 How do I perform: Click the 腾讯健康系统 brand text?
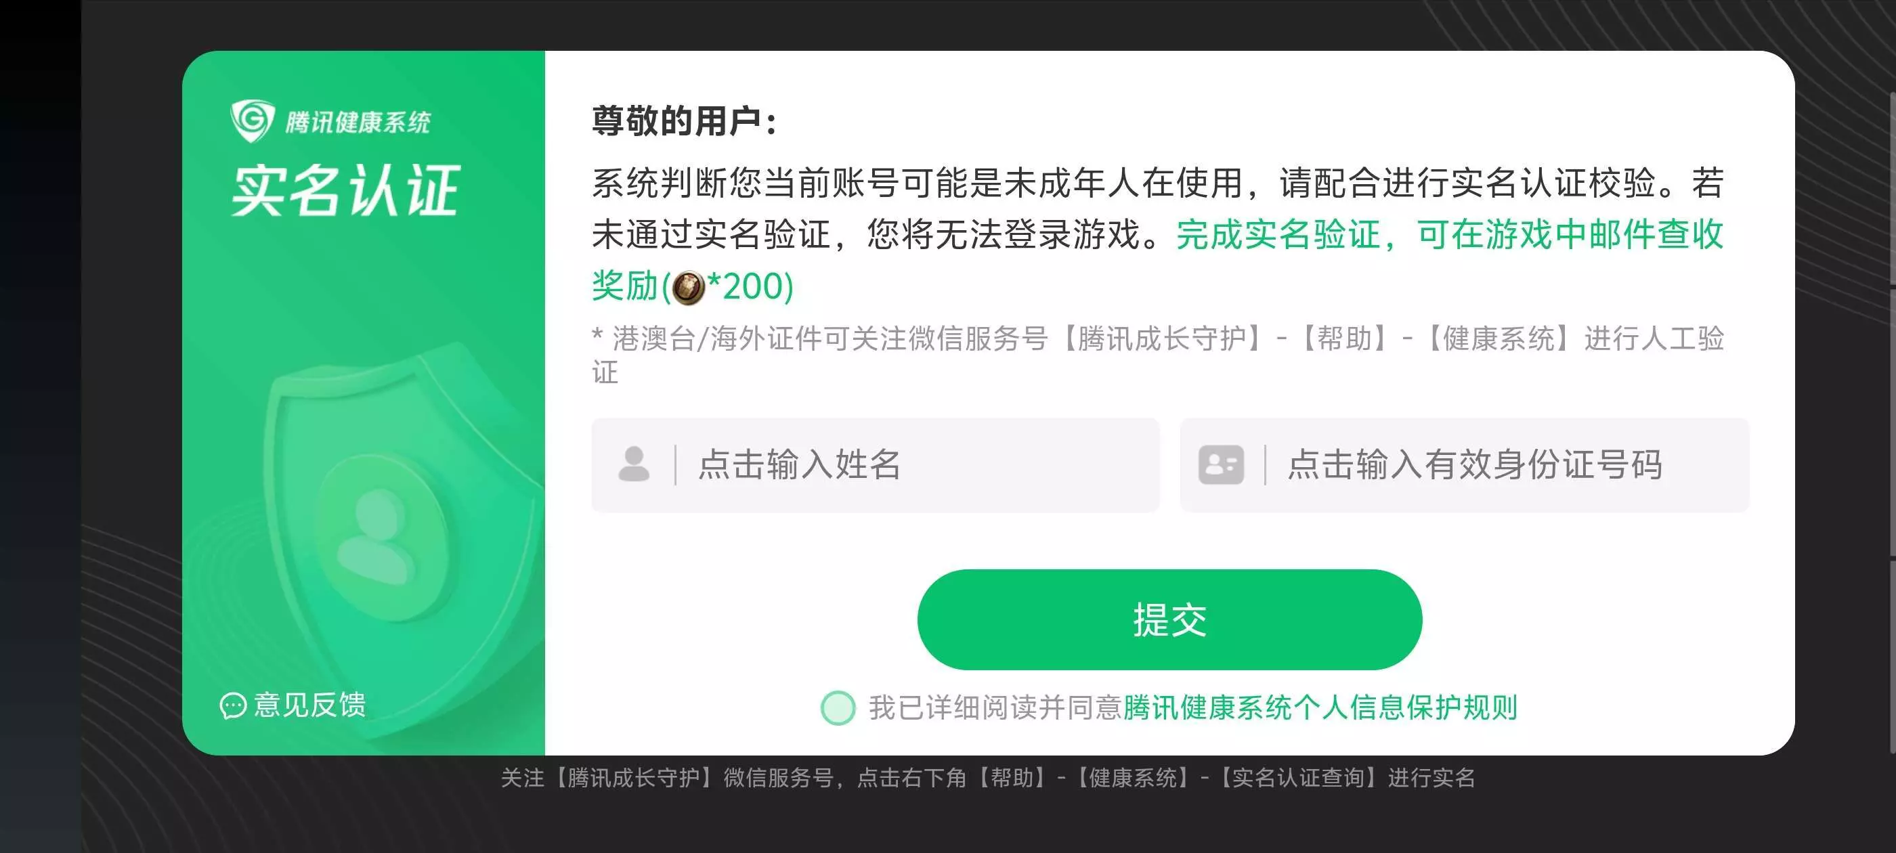pyautogui.click(x=358, y=122)
